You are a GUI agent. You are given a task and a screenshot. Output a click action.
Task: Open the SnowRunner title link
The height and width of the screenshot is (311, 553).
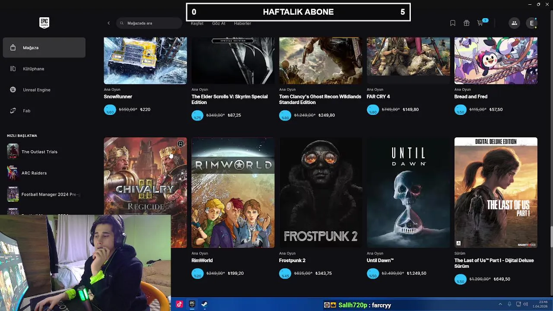(x=118, y=97)
